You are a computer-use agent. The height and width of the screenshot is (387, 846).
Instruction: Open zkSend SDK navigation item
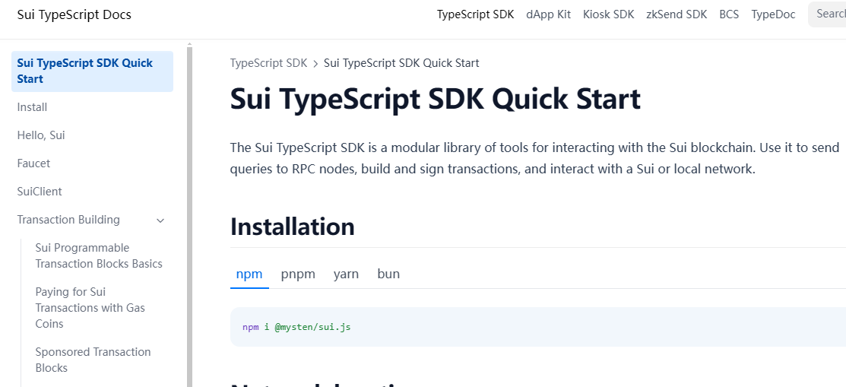[x=676, y=14]
